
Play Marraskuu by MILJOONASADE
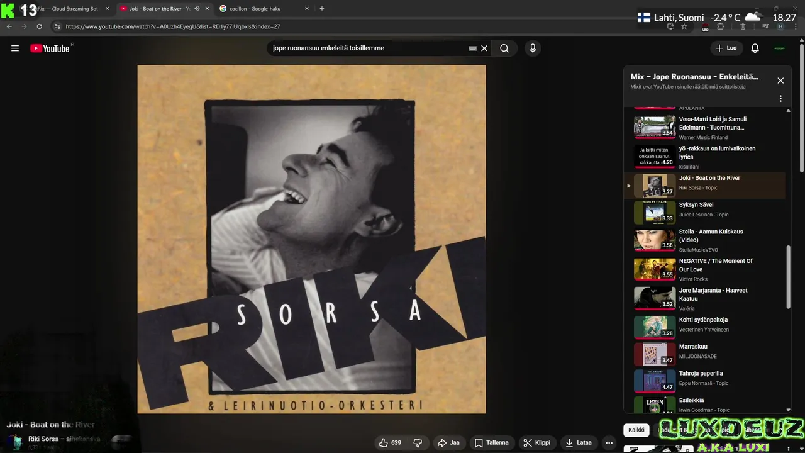tap(704, 354)
